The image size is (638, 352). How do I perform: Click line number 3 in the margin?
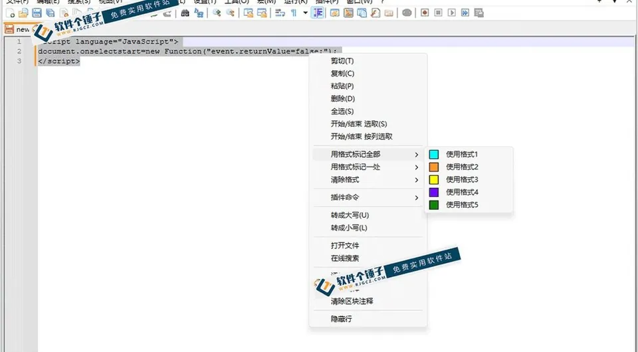point(19,61)
